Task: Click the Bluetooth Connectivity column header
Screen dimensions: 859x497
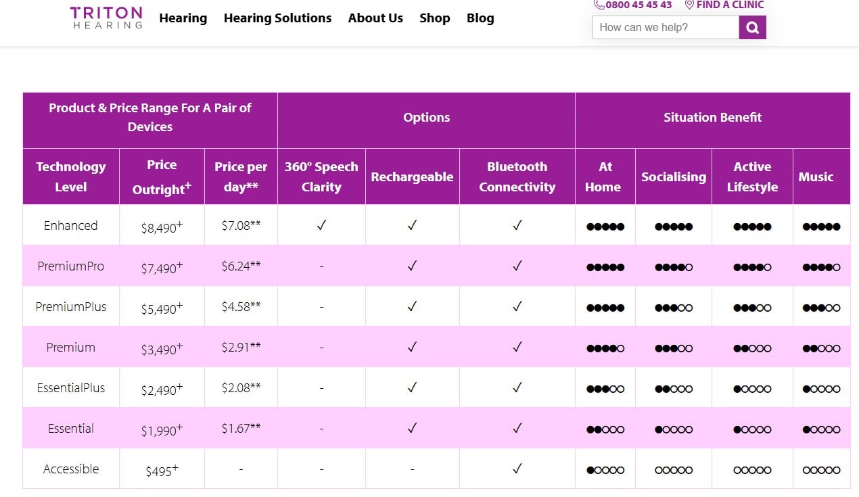Action: [517, 176]
